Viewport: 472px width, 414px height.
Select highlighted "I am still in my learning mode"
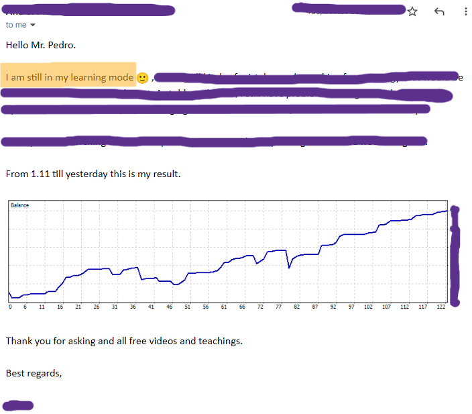(x=69, y=77)
